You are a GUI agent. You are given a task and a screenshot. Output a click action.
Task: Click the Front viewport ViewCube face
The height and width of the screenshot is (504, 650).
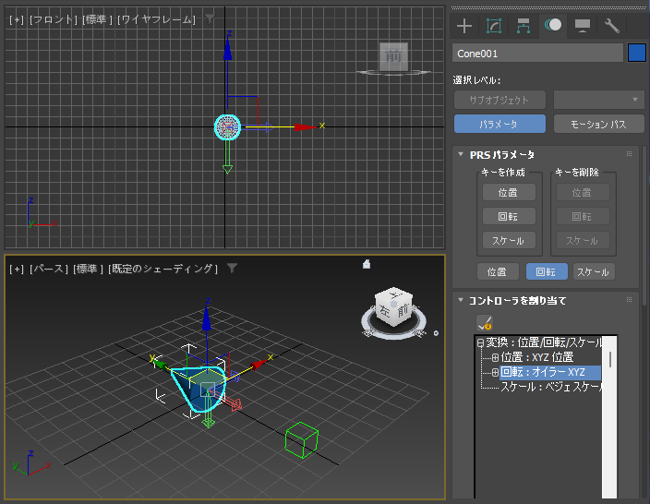click(393, 56)
